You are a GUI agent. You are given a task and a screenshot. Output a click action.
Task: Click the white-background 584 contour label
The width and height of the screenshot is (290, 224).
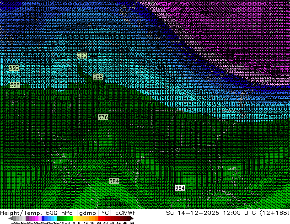tap(180, 188)
